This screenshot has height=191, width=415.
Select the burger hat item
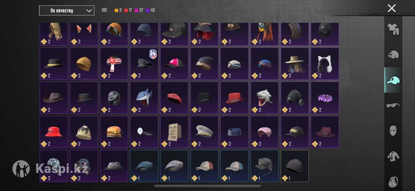click(x=114, y=132)
